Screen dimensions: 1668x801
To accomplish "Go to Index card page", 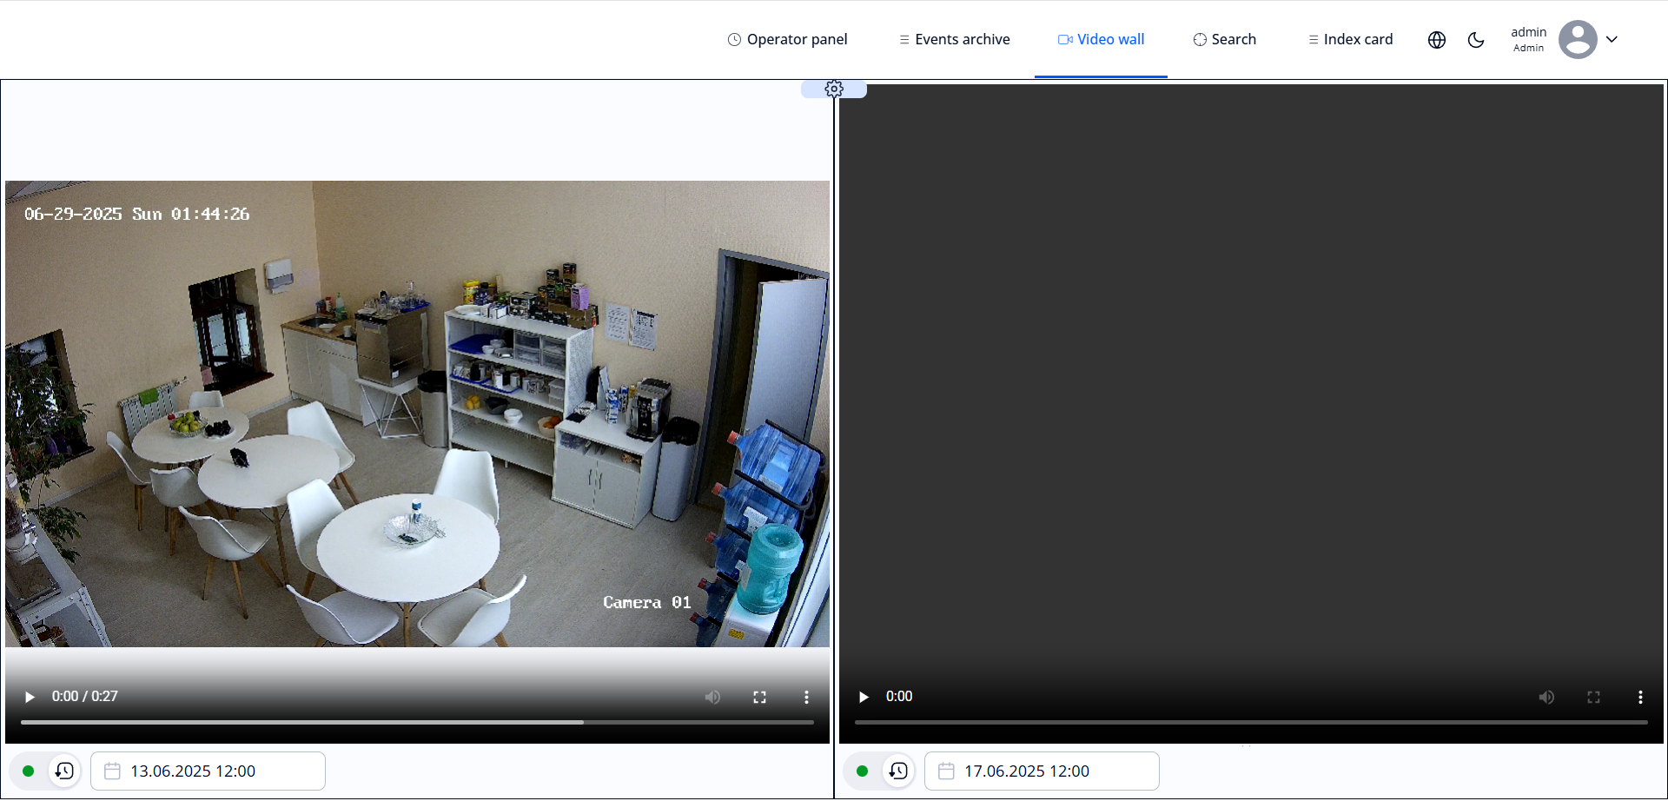I will (x=1350, y=39).
